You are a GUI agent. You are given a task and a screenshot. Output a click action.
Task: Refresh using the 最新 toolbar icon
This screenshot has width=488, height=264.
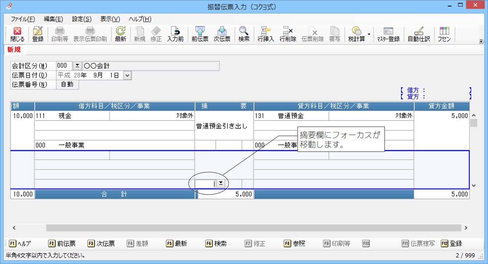(x=120, y=34)
